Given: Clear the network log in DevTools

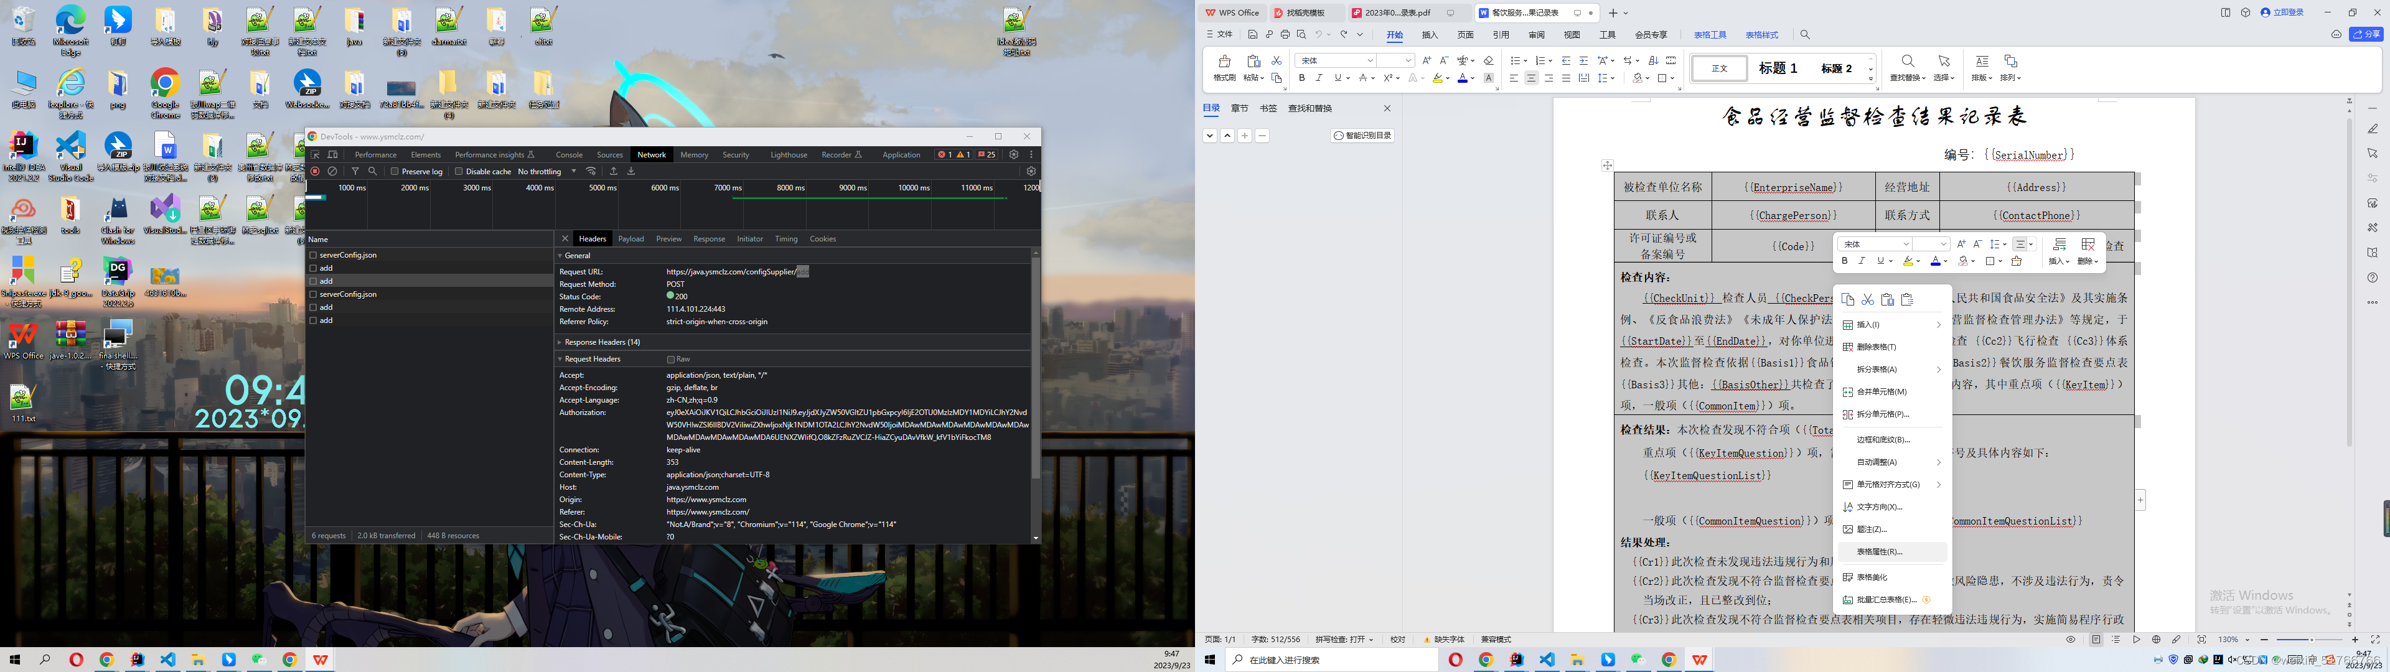Looking at the screenshot, I should click(332, 172).
